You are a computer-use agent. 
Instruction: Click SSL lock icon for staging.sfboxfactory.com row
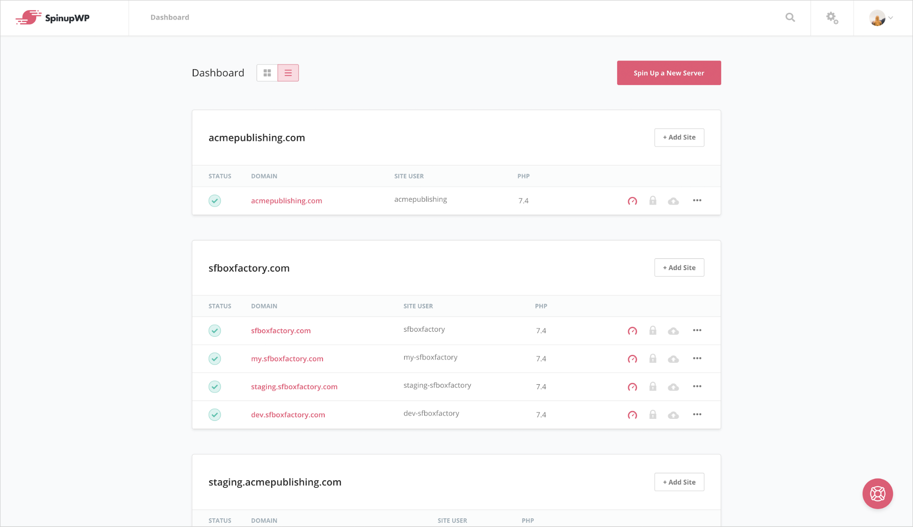click(x=653, y=386)
